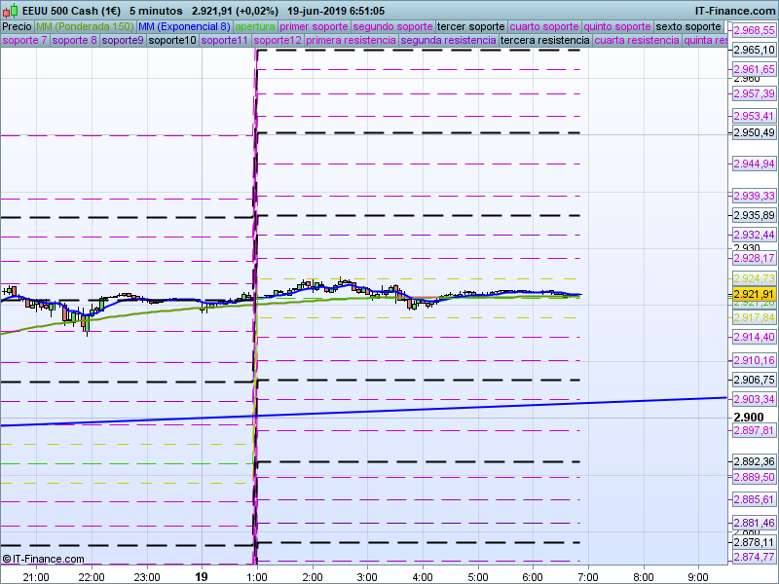The height and width of the screenshot is (584, 779).
Task: Click the primera resistencia label
Action: (x=351, y=41)
